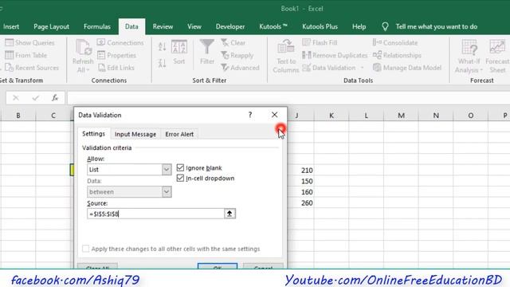Open the Developer tab

click(230, 26)
